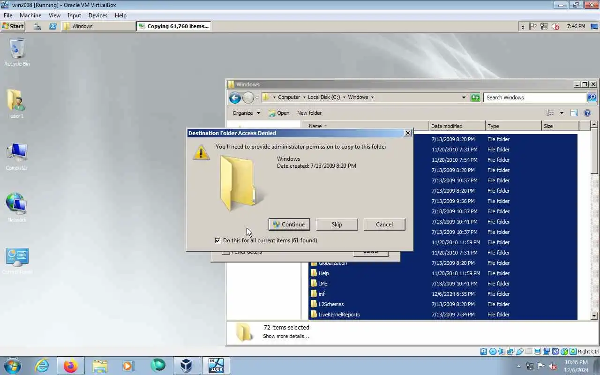
Task: Click in the Search Windows field
Action: click(535, 97)
